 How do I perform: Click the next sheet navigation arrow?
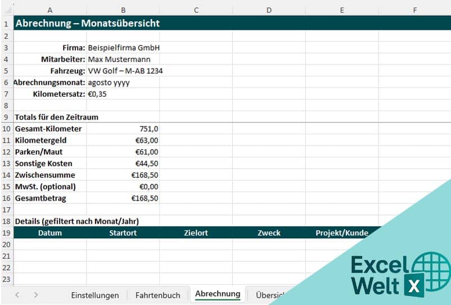point(35,295)
